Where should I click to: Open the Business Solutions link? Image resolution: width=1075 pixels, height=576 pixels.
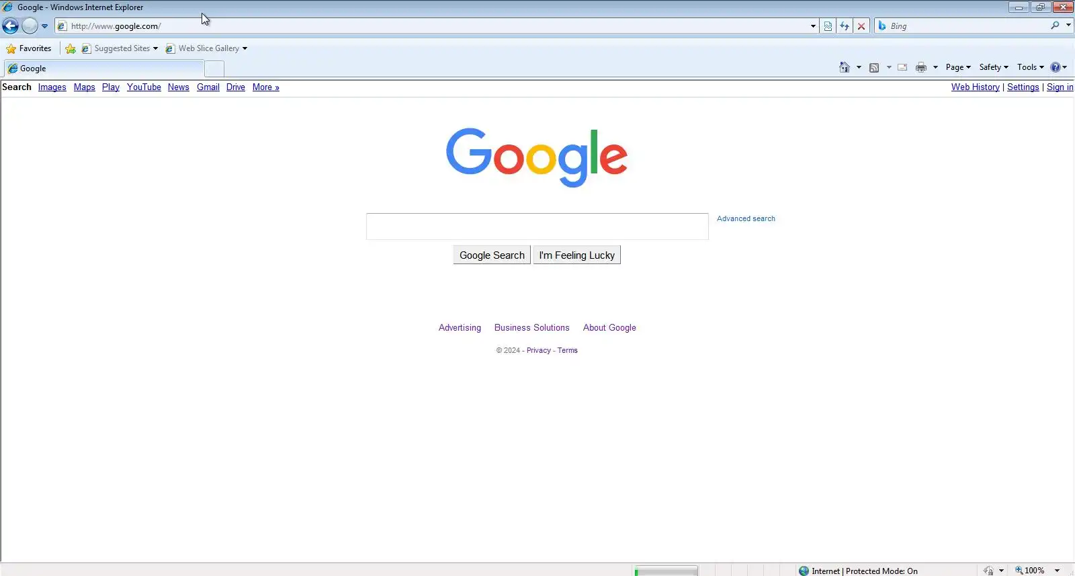[531, 328]
